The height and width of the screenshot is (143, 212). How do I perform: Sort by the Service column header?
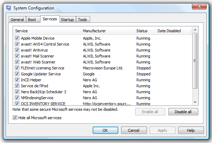tap(47, 31)
